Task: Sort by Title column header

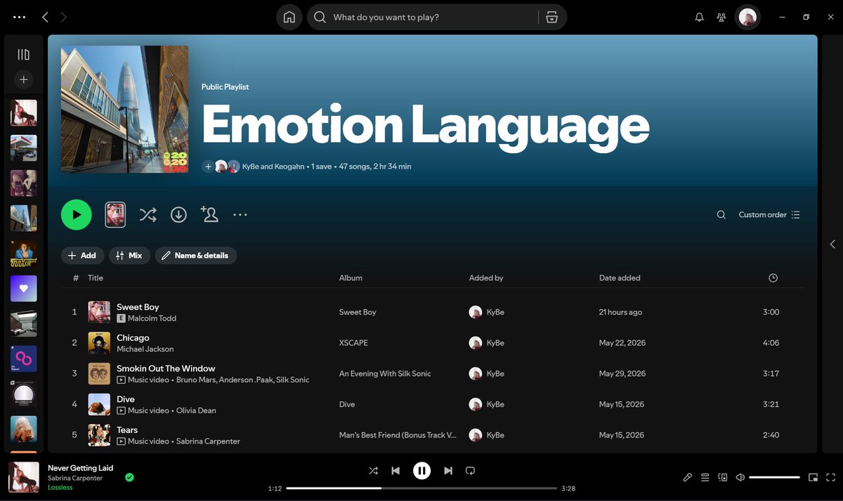Action: pos(96,278)
